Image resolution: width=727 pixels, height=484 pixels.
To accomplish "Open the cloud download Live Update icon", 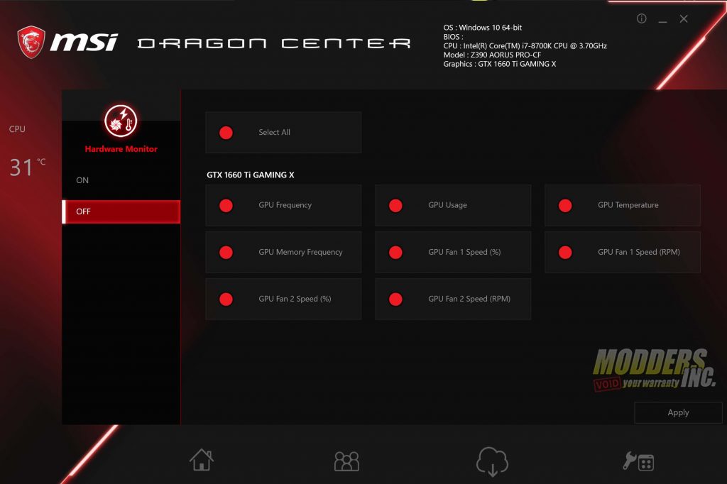I will (492, 461).
